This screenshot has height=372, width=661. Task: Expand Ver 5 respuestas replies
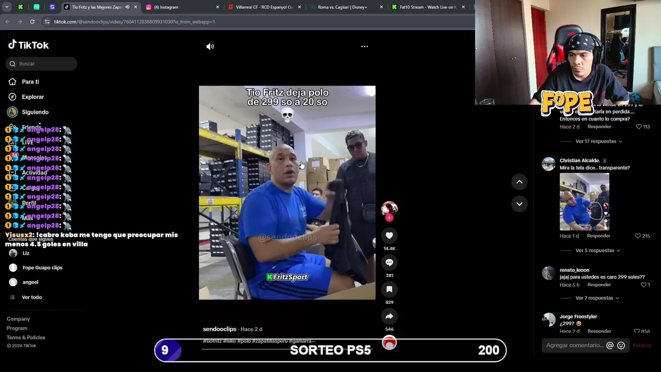597,251
